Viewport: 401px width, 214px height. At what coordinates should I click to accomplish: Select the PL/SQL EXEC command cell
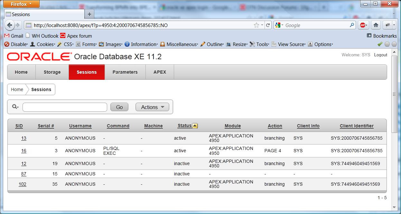tap(111, 151)
